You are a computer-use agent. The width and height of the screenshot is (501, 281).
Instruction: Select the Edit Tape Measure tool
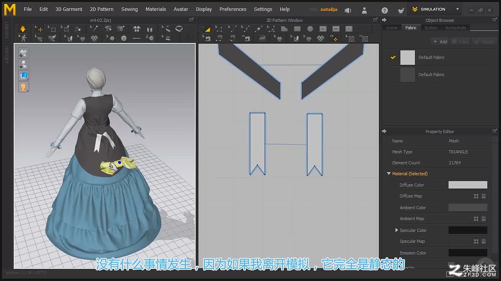[x=166, y=29]
